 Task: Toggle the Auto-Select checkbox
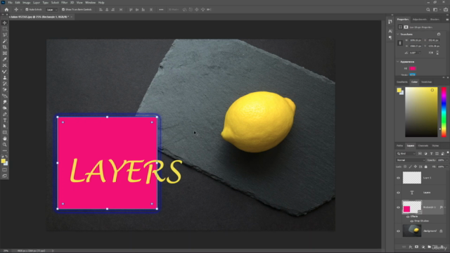(x=27, y=9)
